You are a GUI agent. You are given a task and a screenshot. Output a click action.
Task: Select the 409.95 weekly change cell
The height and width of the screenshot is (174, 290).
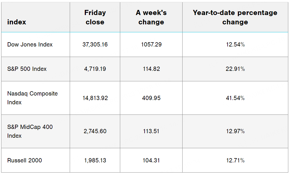[151, 98]
